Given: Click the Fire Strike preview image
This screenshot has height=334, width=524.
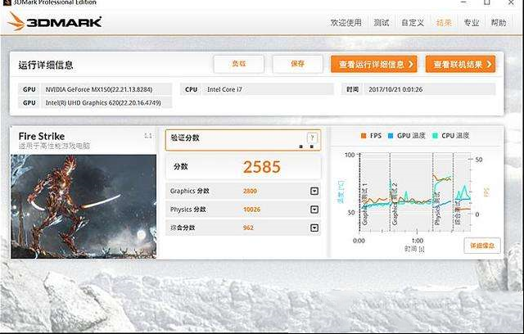Looking at the screenshot, I should (84, 206).
